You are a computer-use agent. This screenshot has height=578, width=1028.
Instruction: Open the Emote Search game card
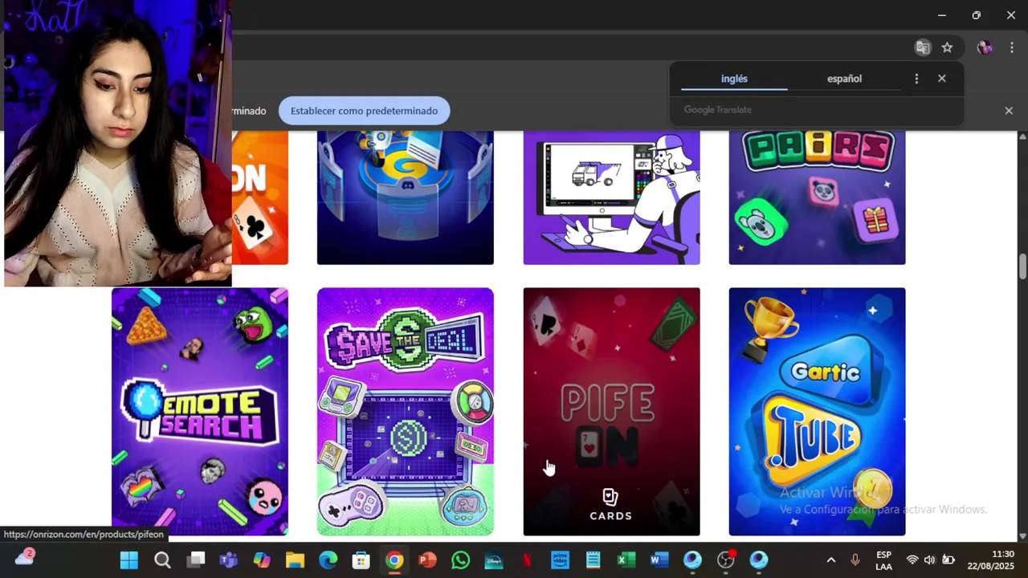[200, 411]
